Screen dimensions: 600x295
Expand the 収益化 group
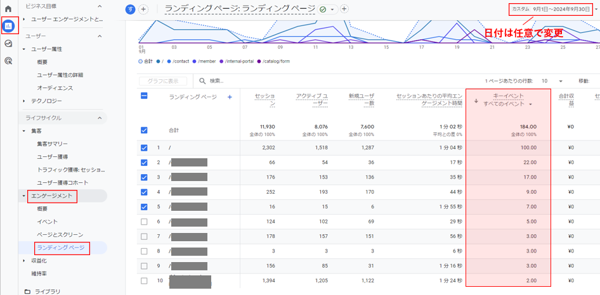point(24,261)
